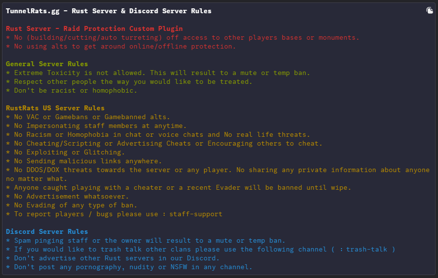Open the staff-support channel mention

coord(195,214)
